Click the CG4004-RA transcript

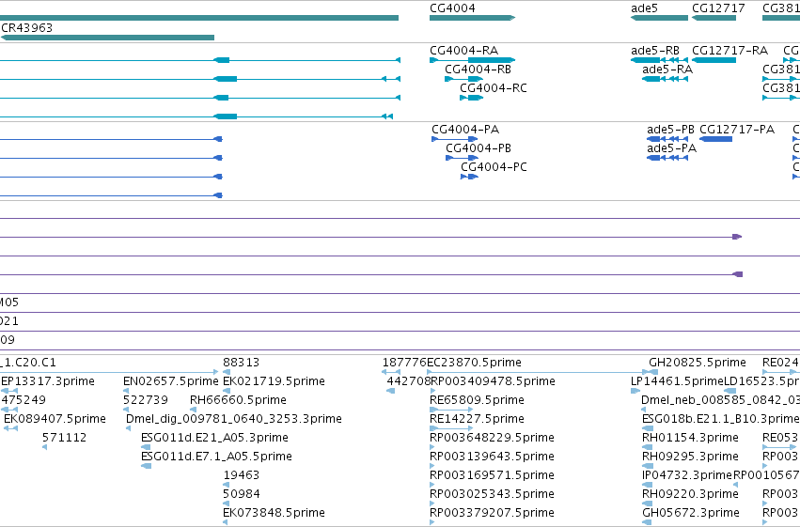[x=473, y=60]
